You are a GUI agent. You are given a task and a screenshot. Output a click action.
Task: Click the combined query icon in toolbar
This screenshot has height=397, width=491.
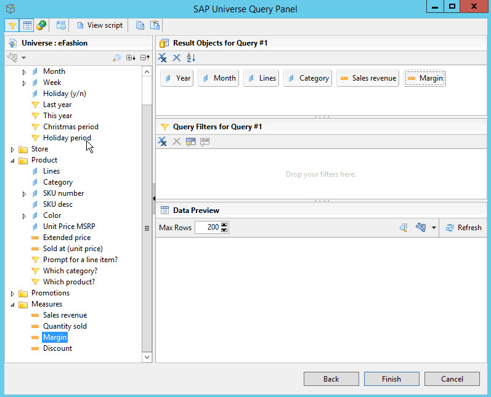tap(41, 25)
